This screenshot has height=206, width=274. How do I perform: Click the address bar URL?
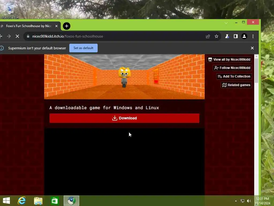[68, 36]
